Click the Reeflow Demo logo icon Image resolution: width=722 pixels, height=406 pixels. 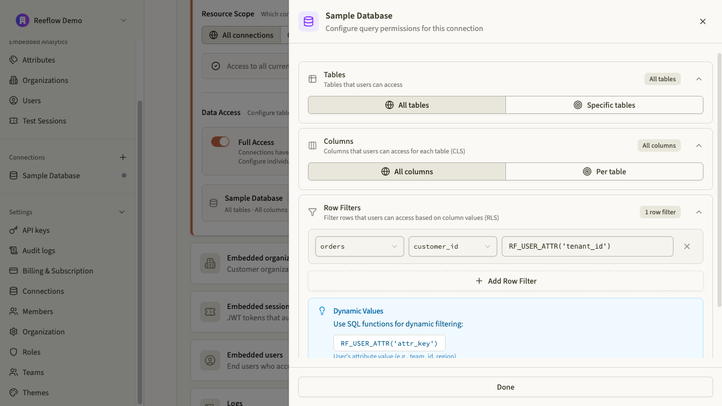(x=22, y=20)
